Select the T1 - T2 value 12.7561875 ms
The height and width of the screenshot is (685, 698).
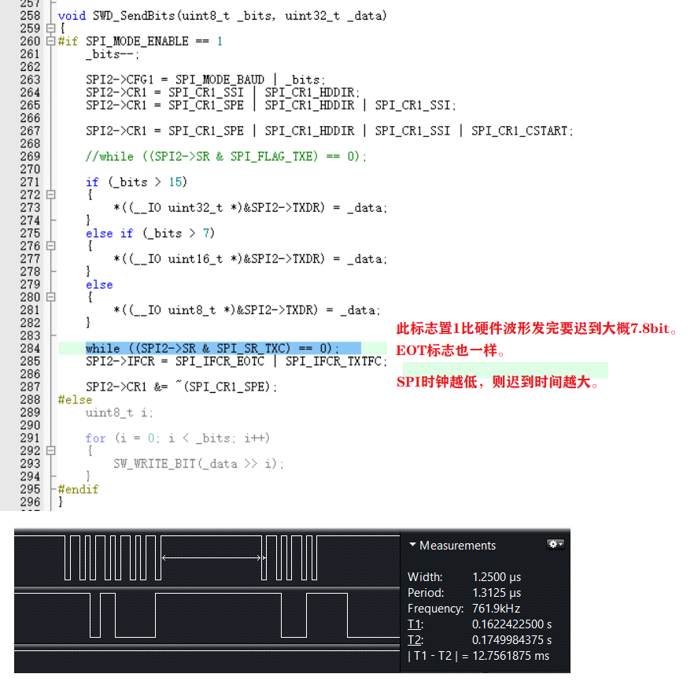pos(511,656)
